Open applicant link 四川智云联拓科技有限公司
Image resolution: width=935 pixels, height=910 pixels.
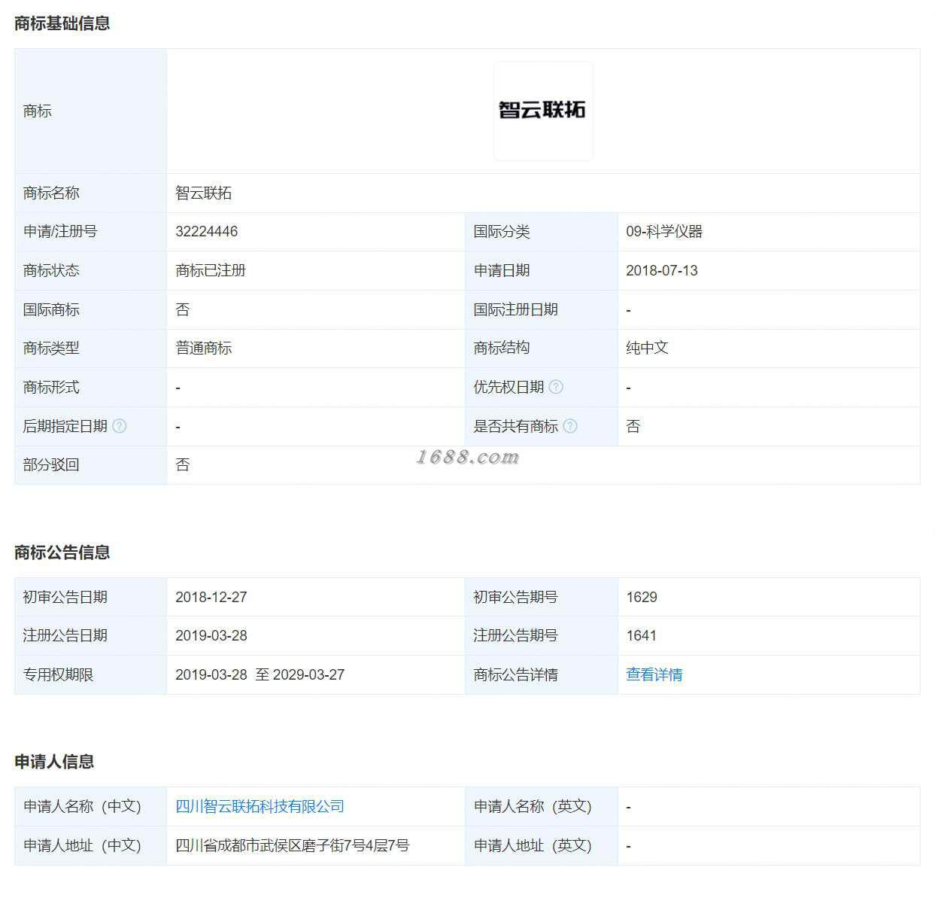click(x=260, y=806)
